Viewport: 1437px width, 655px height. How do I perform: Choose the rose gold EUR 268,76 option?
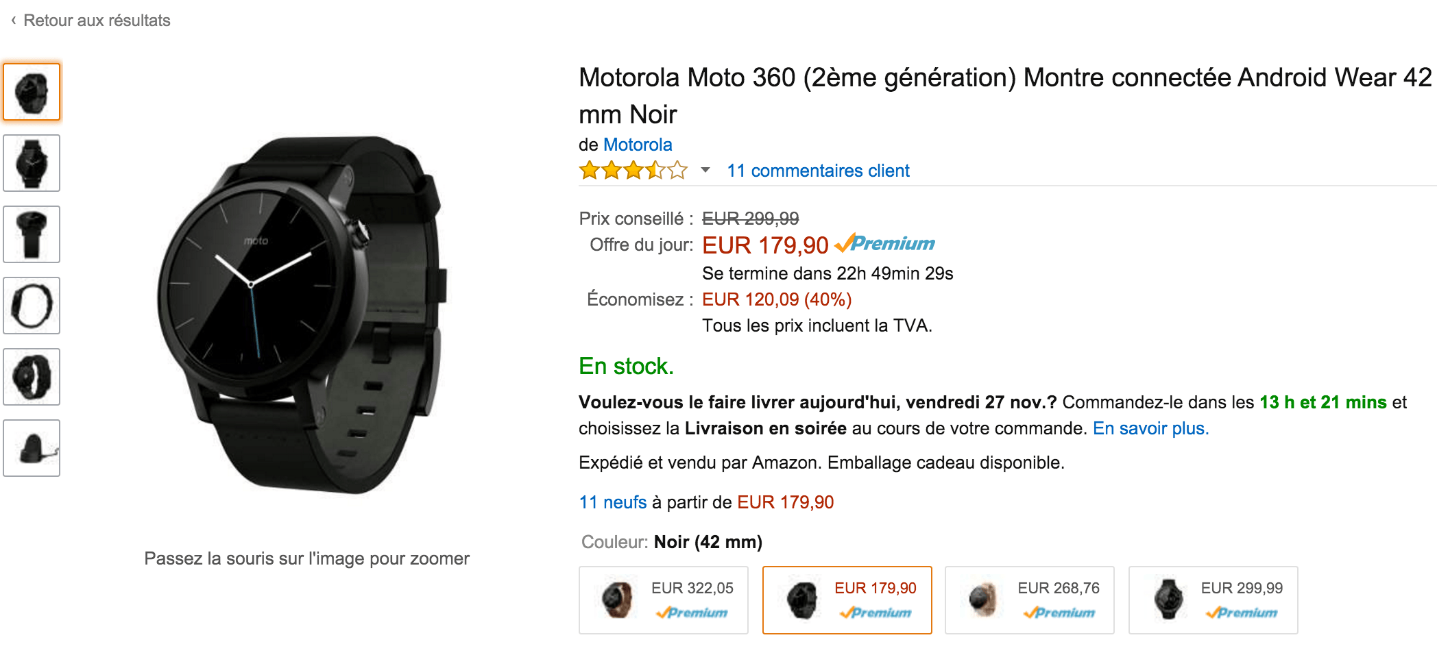(1030, 600)
